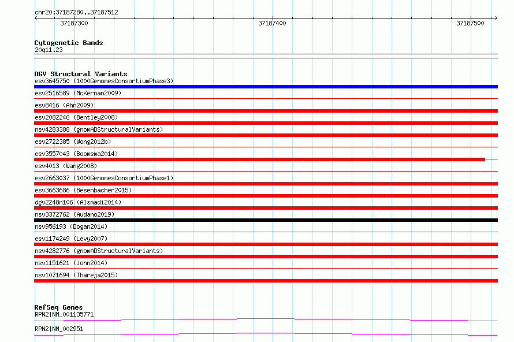The image size is (514, 342).
Task: Click red bar under nsv4283388 label
Action: (266, 135)
